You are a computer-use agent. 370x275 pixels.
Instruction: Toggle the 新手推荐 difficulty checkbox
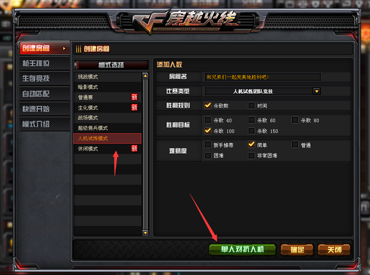(208, 144)
